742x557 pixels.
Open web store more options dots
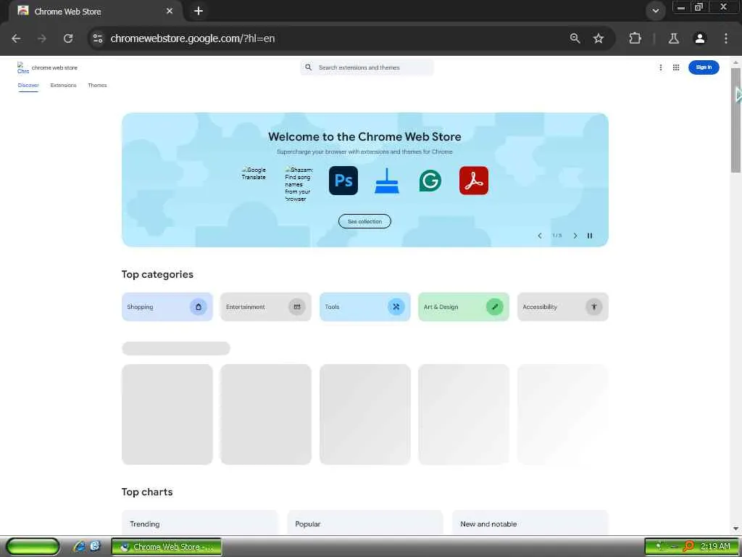pyautogui.click(x=661, y=67)
